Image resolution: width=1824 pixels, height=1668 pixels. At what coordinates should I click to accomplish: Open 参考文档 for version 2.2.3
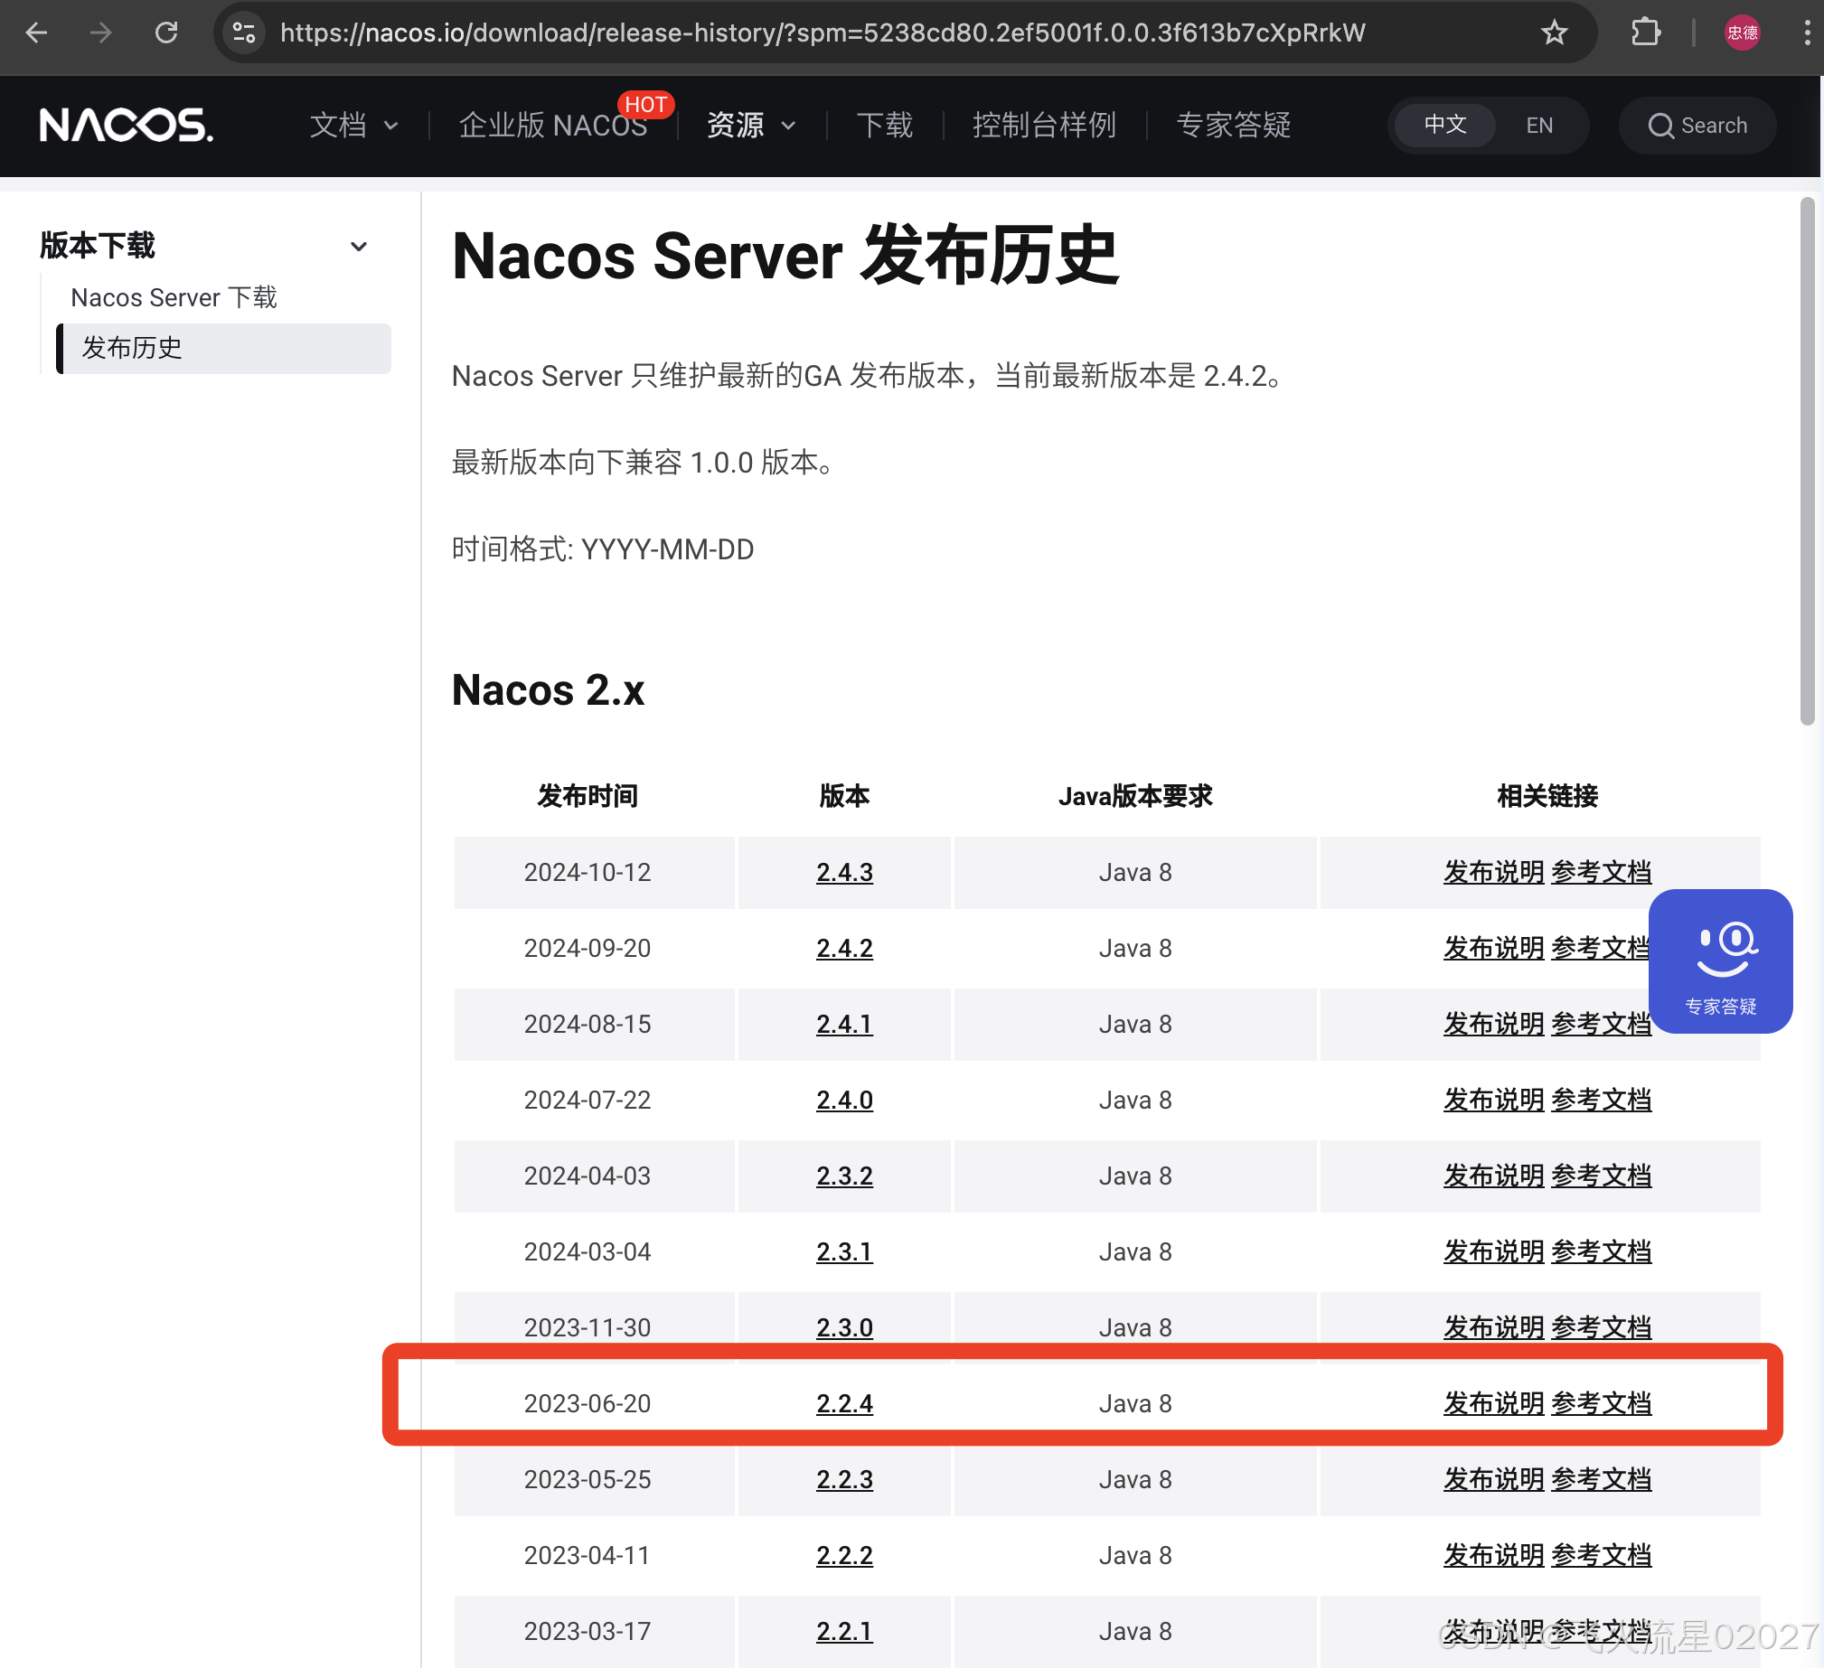coord(1601,1480)
